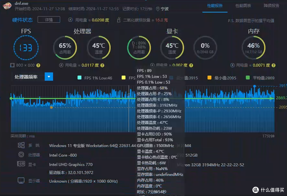Click the help icon beside 0.002 度
287x196 pixels.
(x=191, y=65)
